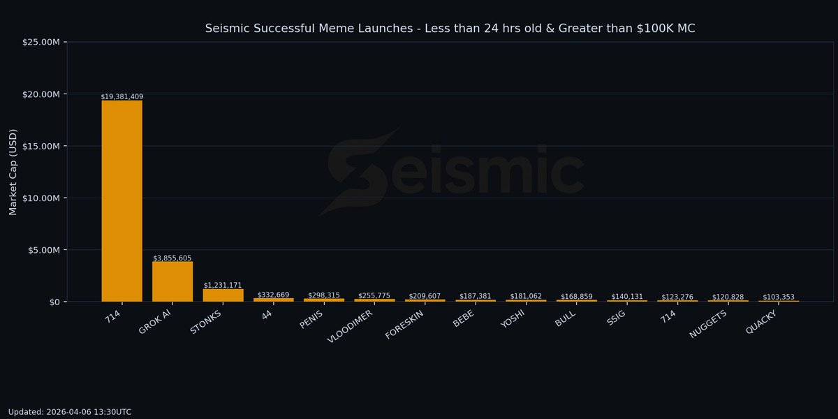Click the $187,381 value label
Screen dimensions: 838x419
pos(476,296)
